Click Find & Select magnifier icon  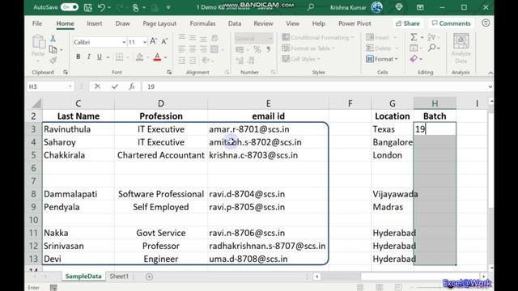point(431,48)
